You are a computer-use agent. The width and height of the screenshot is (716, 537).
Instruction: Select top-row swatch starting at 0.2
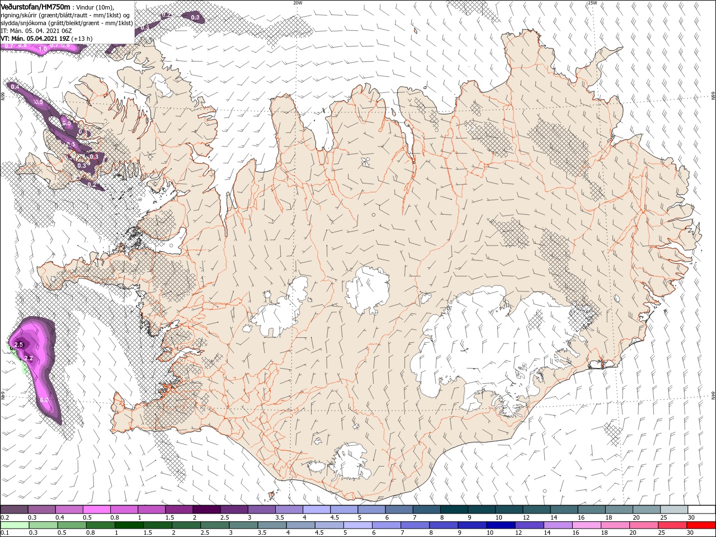14,510
